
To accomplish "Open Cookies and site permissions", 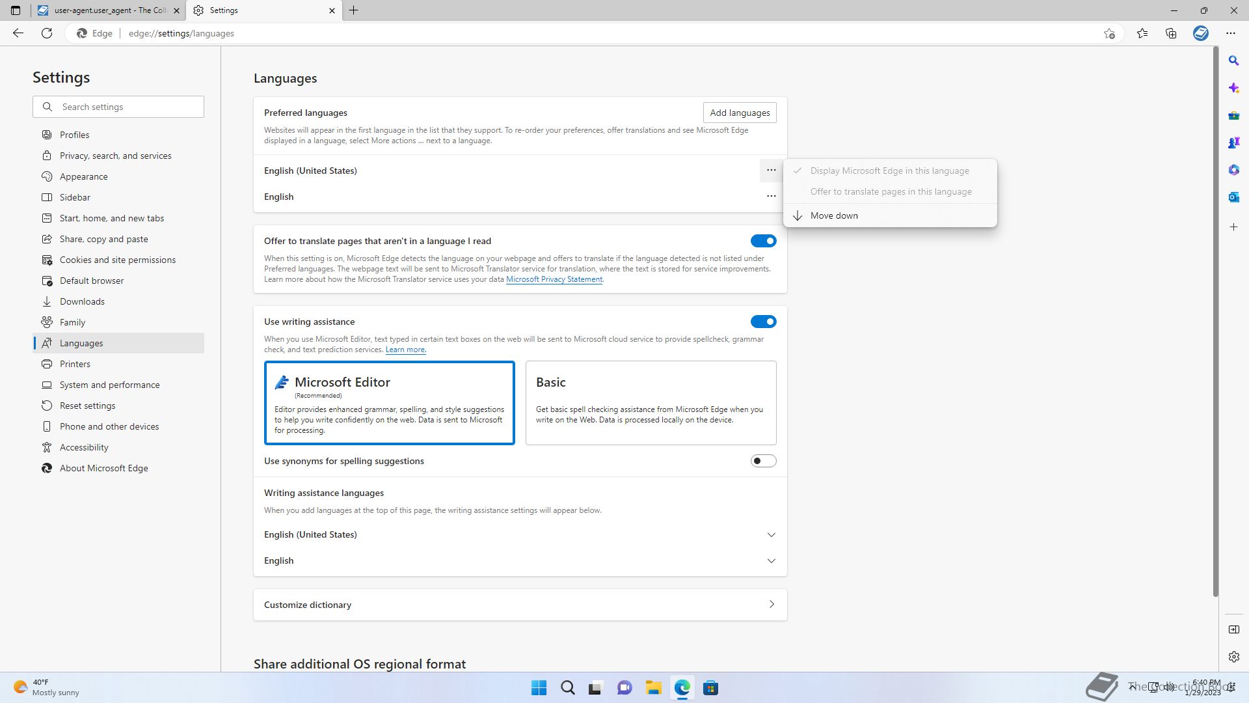I will 118,260.
